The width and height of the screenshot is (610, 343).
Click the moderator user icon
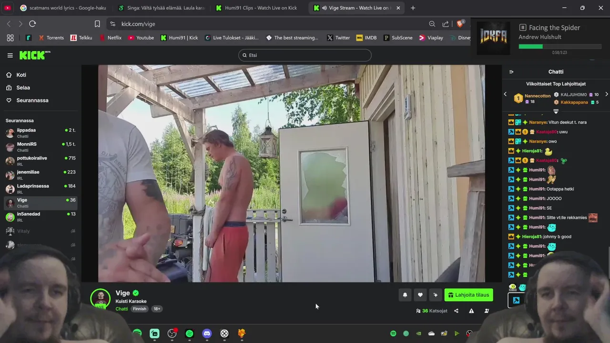pos(487,311)
